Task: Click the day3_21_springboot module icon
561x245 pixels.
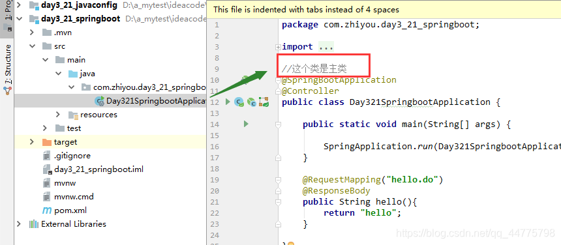Action: (x=34, y=19)
